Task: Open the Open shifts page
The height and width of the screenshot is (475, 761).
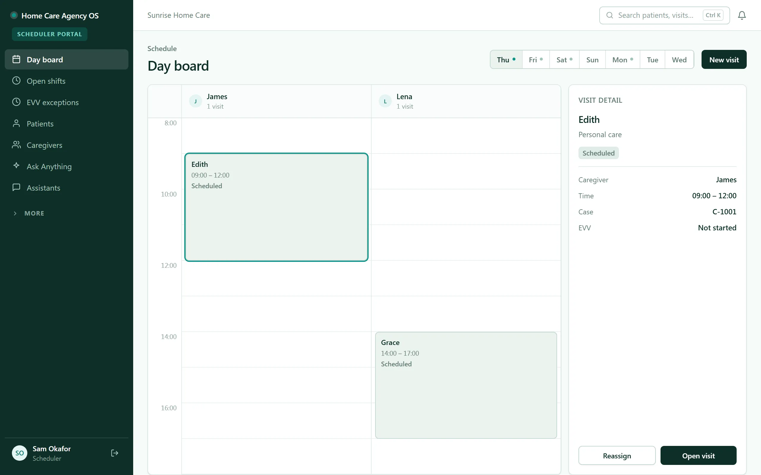Action: click(x=66, y=81)
